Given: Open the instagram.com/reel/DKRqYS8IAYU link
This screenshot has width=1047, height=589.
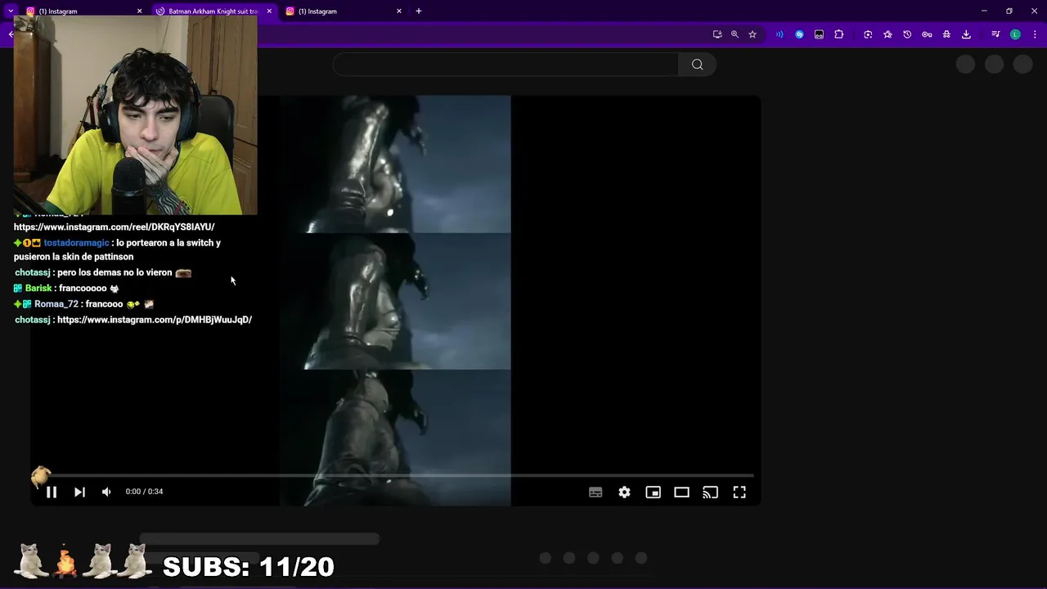Looking at the screenshot, I should (x=115, y=227).
